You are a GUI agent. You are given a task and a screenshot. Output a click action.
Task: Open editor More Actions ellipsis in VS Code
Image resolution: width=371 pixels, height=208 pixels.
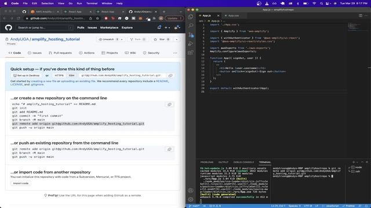click(x=366, y=16)
